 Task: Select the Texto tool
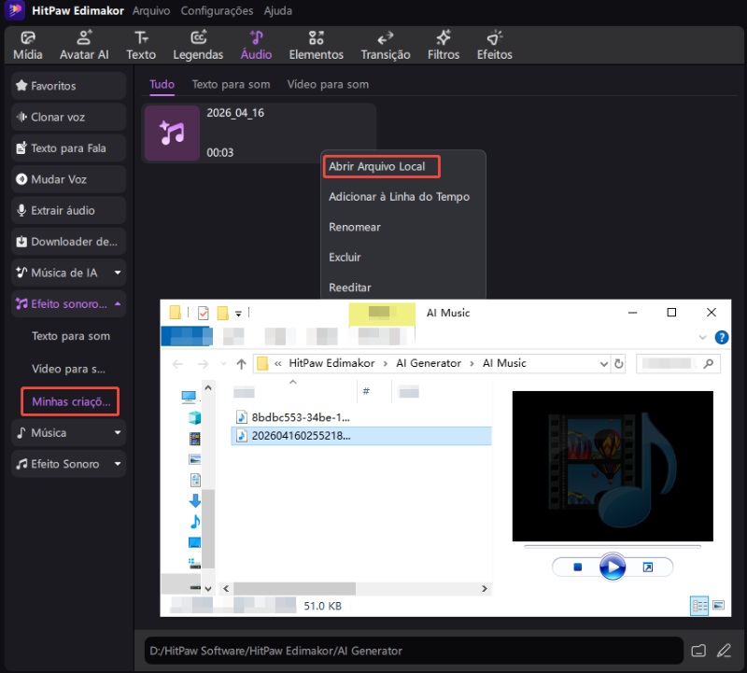(141, 46)
